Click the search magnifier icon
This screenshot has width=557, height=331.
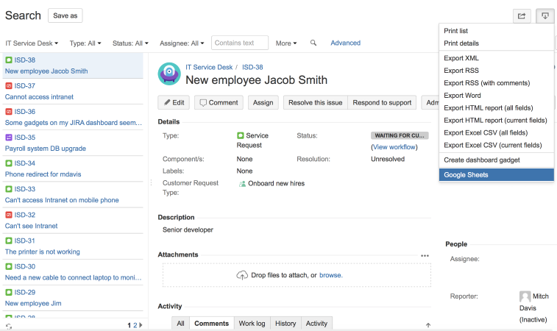313,43
